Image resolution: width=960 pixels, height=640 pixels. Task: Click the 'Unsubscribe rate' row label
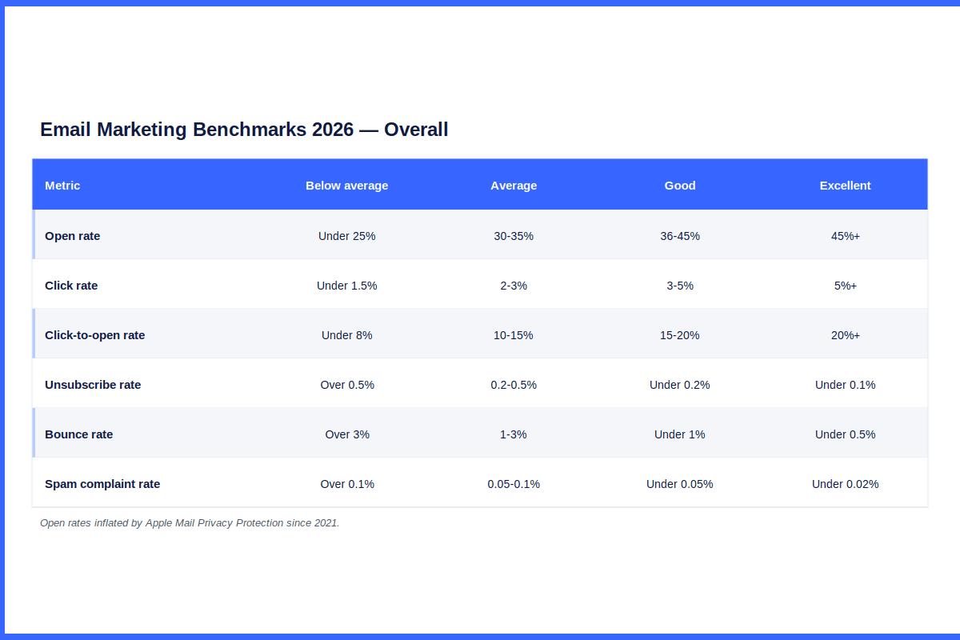(x=93, y=385)
